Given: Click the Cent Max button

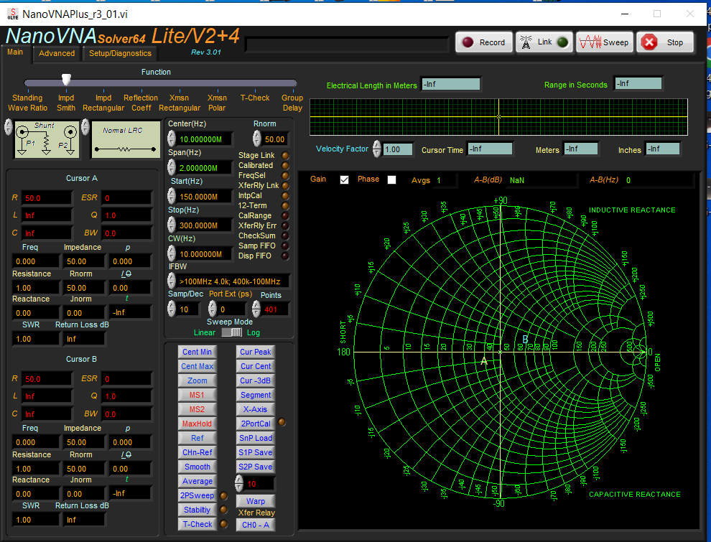Looking at the screenshot, I should pyautogui.click(x=197, y=366).
